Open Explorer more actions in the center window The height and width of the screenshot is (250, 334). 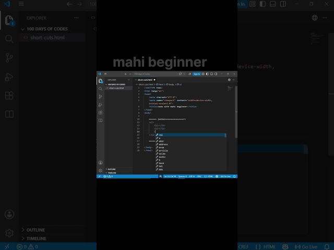[x=129, y=80]
